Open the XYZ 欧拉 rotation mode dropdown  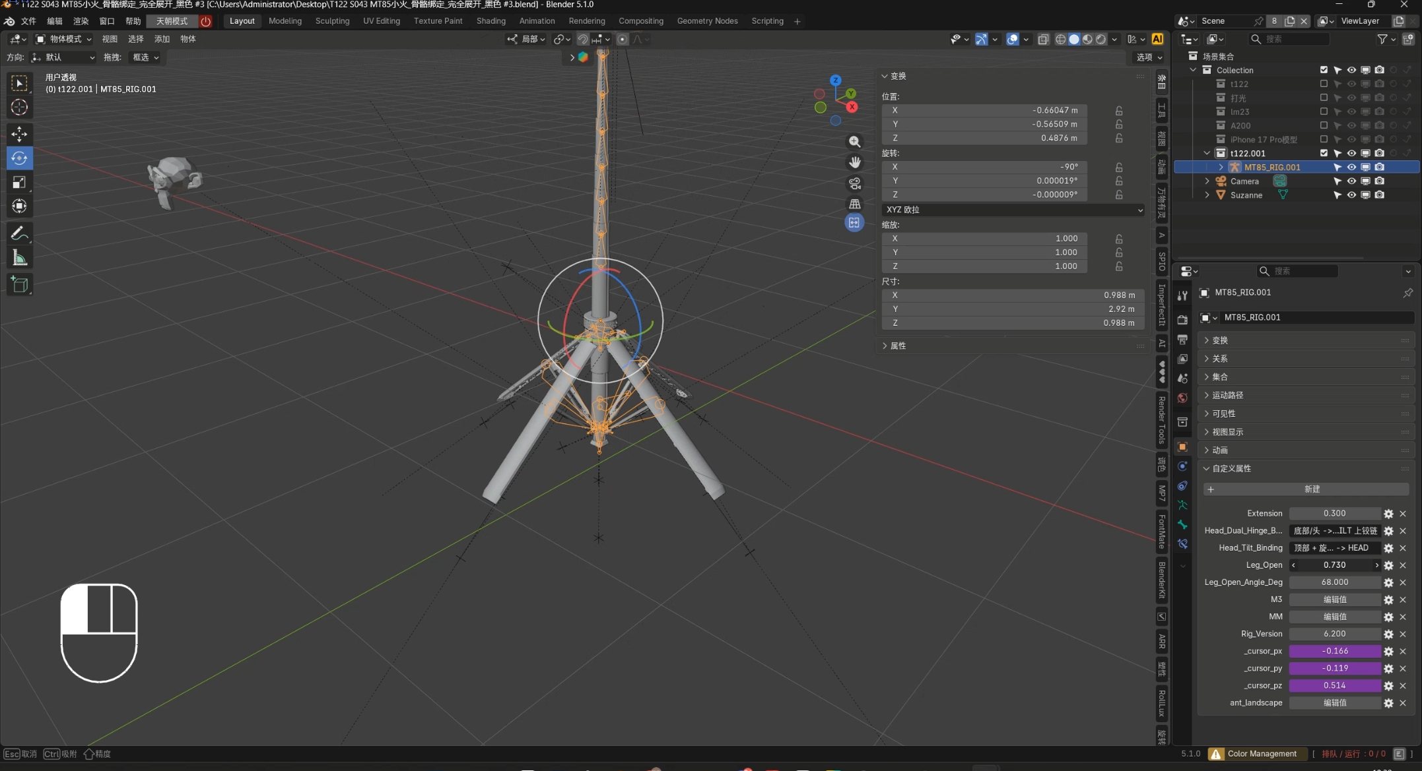pos(1013,210)
